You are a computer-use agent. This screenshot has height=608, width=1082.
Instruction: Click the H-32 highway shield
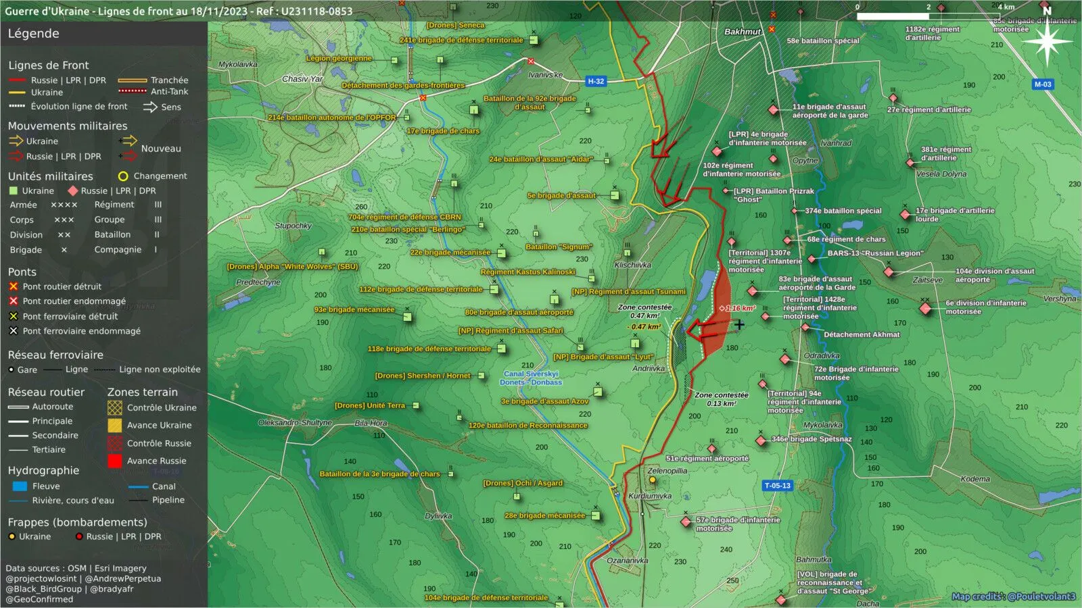tap(596, 81)
